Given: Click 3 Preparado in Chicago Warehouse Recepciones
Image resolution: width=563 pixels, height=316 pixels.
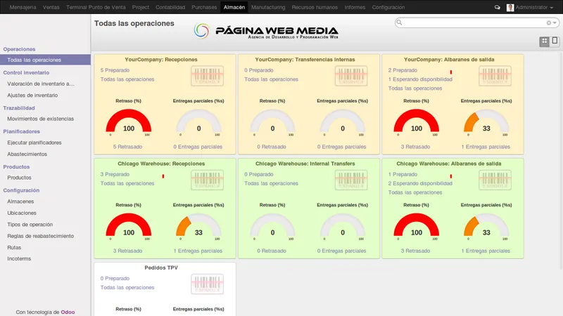Looking at the screenshot, I should click(x=115, y=174).
